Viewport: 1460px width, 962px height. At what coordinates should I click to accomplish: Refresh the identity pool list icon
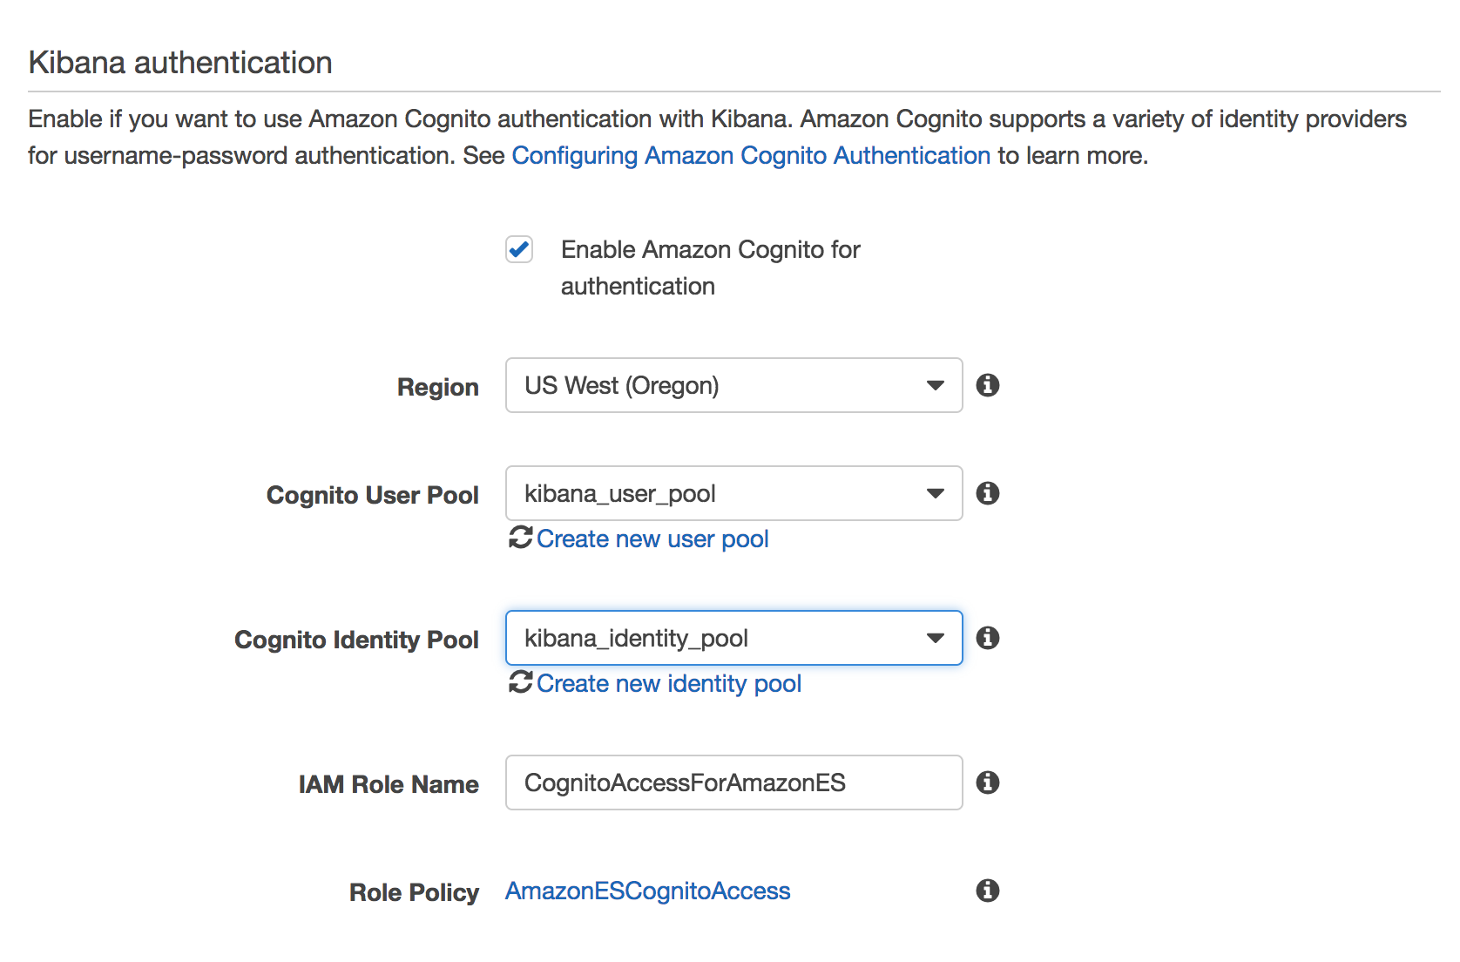point(520,682)
